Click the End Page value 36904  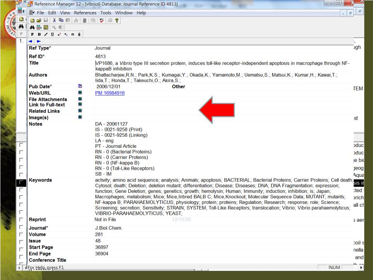(102, 254)
